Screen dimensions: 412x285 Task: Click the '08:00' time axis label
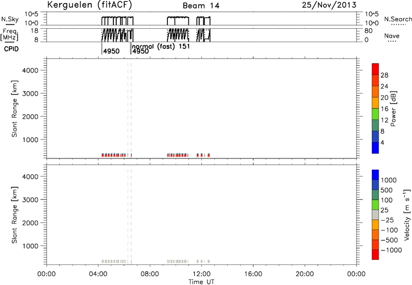pos(150,274)
